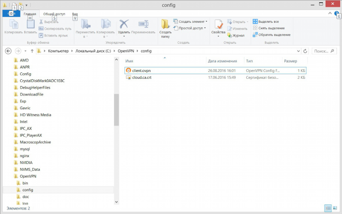
Task: Switch to large icons view in status bar
Action: [x=335, y=208]
